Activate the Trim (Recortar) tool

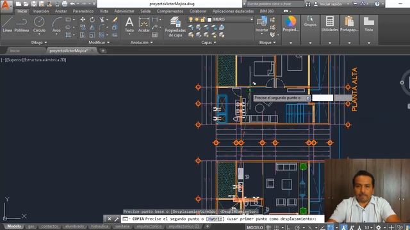click(x=101, y=20)
